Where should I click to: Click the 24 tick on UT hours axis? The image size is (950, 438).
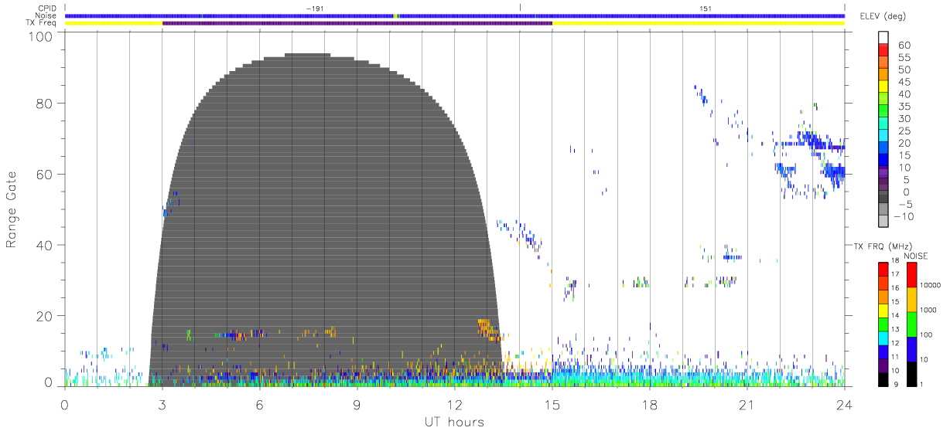pyautogui.click(x=844, y=404)
